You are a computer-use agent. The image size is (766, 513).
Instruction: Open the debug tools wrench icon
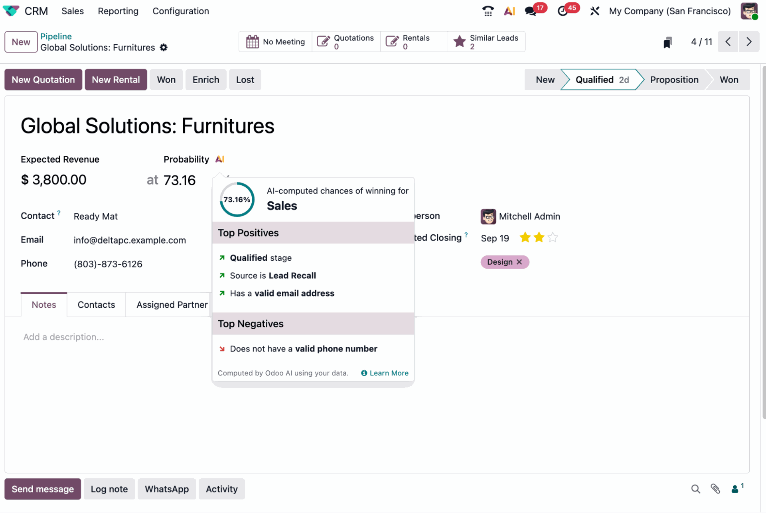pos(594,11)
